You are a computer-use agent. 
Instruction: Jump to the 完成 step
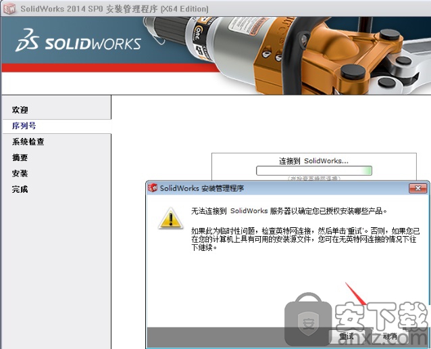coord(20,189)
